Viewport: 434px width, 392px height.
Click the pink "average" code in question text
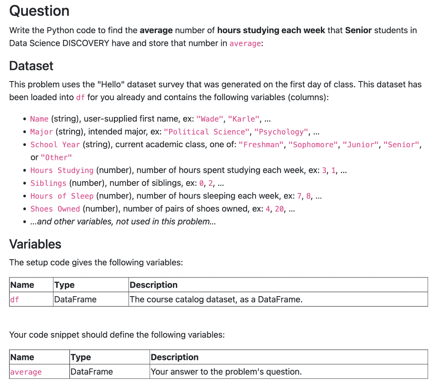click(x=245, y=44)
